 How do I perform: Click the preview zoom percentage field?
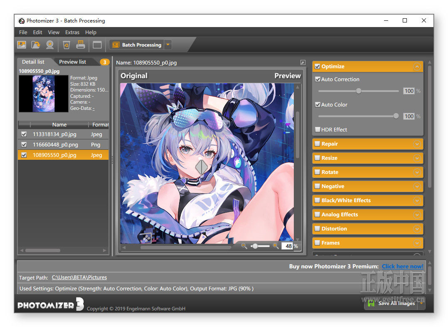[287, 246]
